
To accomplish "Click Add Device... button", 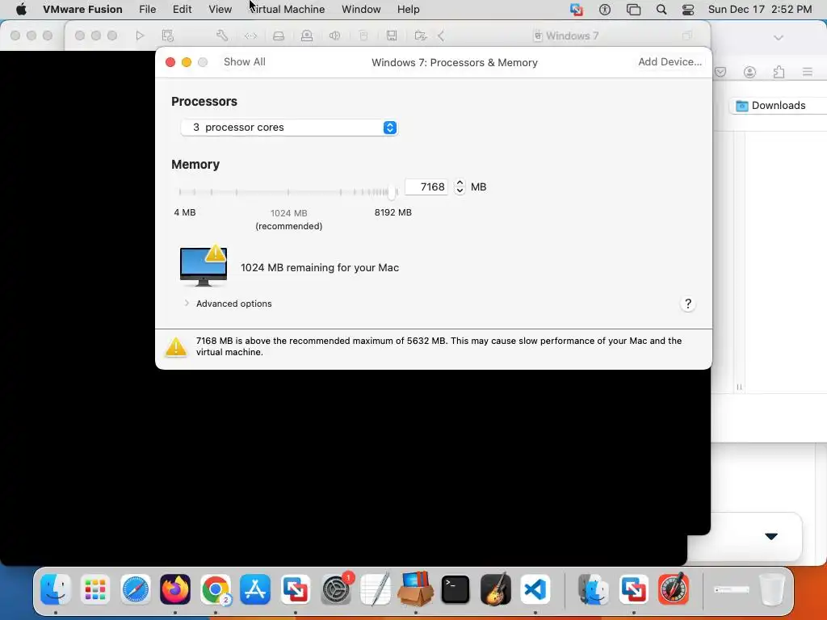I will tap(670, 61).
